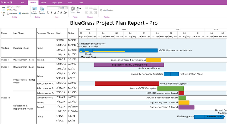Redo the last undone action
This screenshot has width=227, height=124.
click(8, 3)
